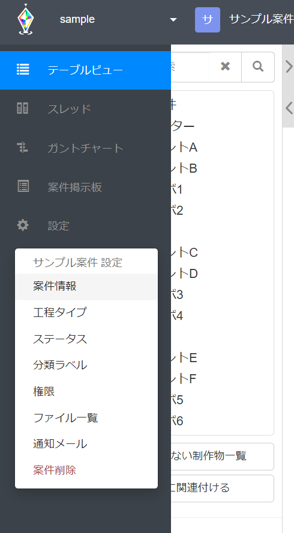Click the thread columns icon

23,108
